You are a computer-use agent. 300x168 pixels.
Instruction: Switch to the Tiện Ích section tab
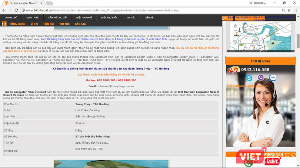click(49, 24)
